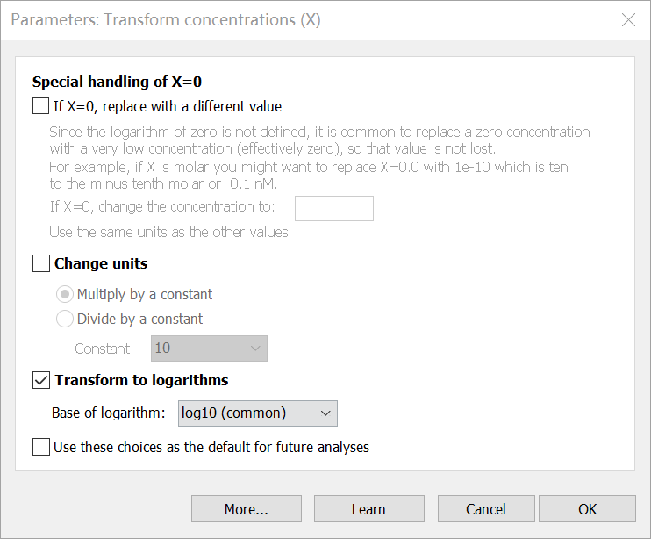Viewport: 651px width, 539px height.
Task: Click the More... button
Action: [x=246, y=509]
